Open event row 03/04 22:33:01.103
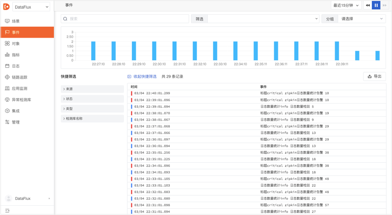 257,185
